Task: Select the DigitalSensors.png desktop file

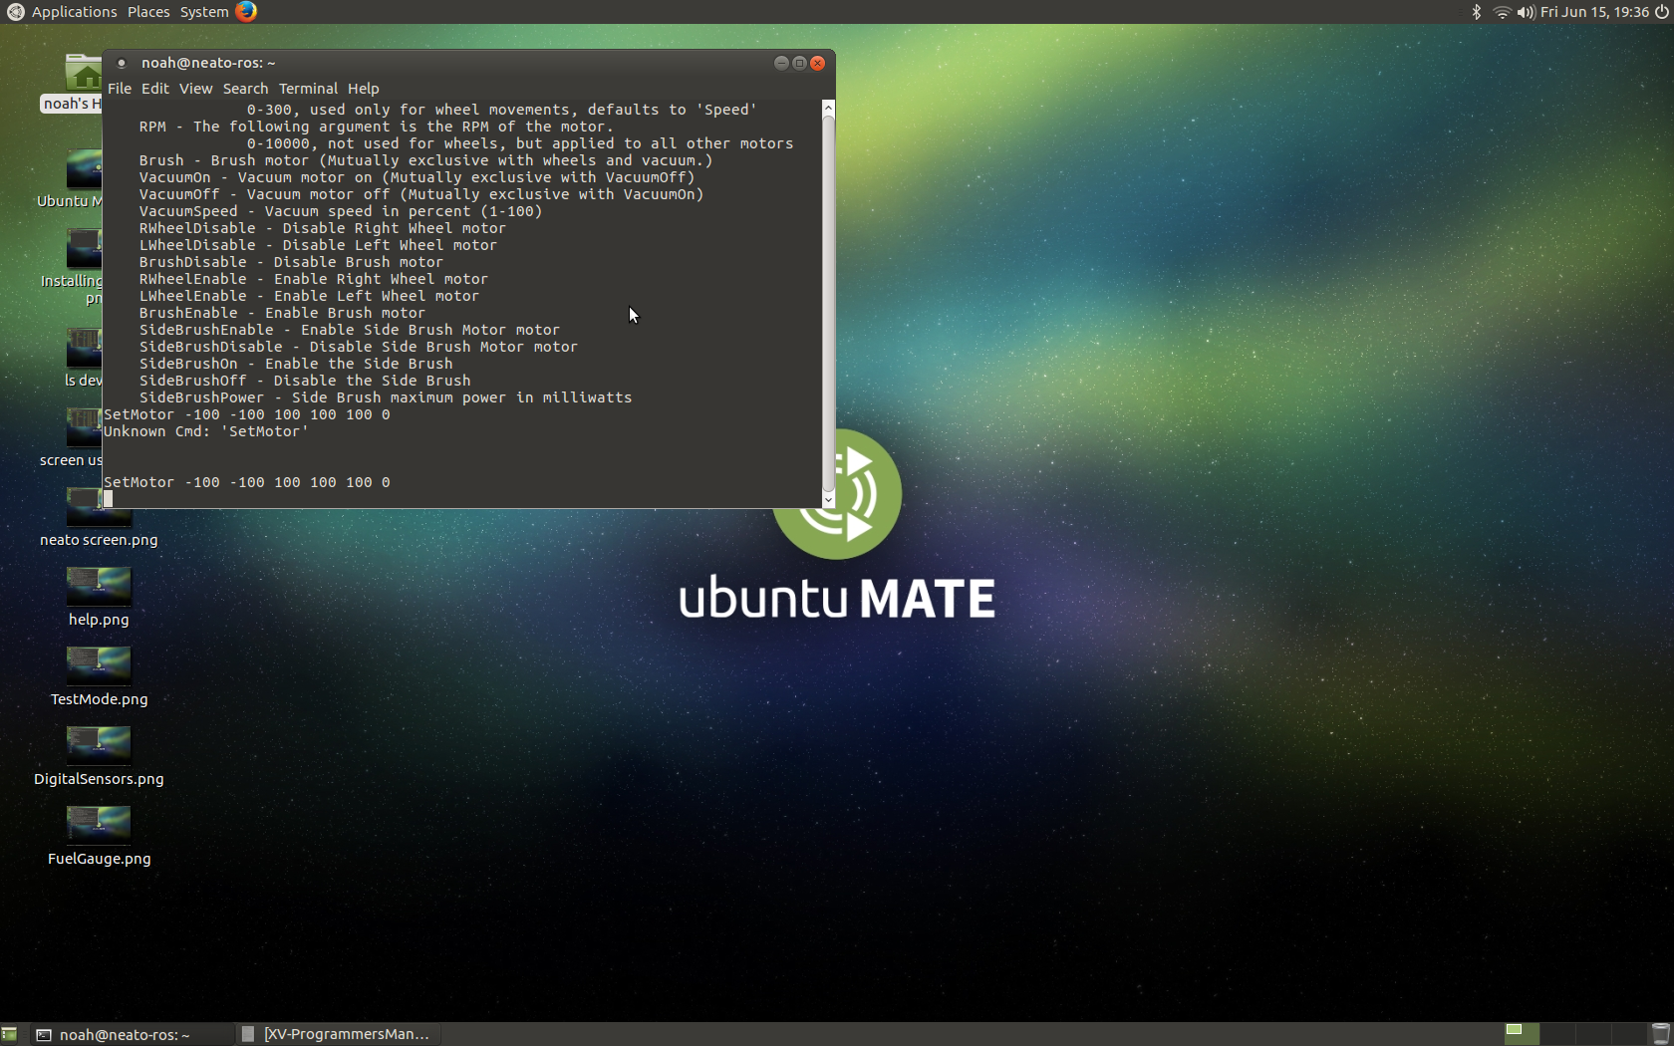Action: coord(99,758)
